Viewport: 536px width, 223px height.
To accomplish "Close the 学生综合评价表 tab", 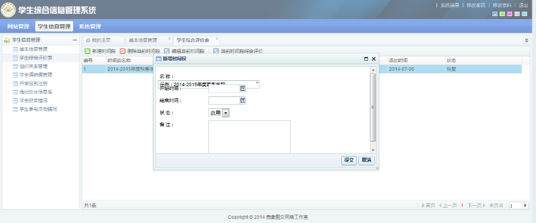I will [x=217, y=38].
